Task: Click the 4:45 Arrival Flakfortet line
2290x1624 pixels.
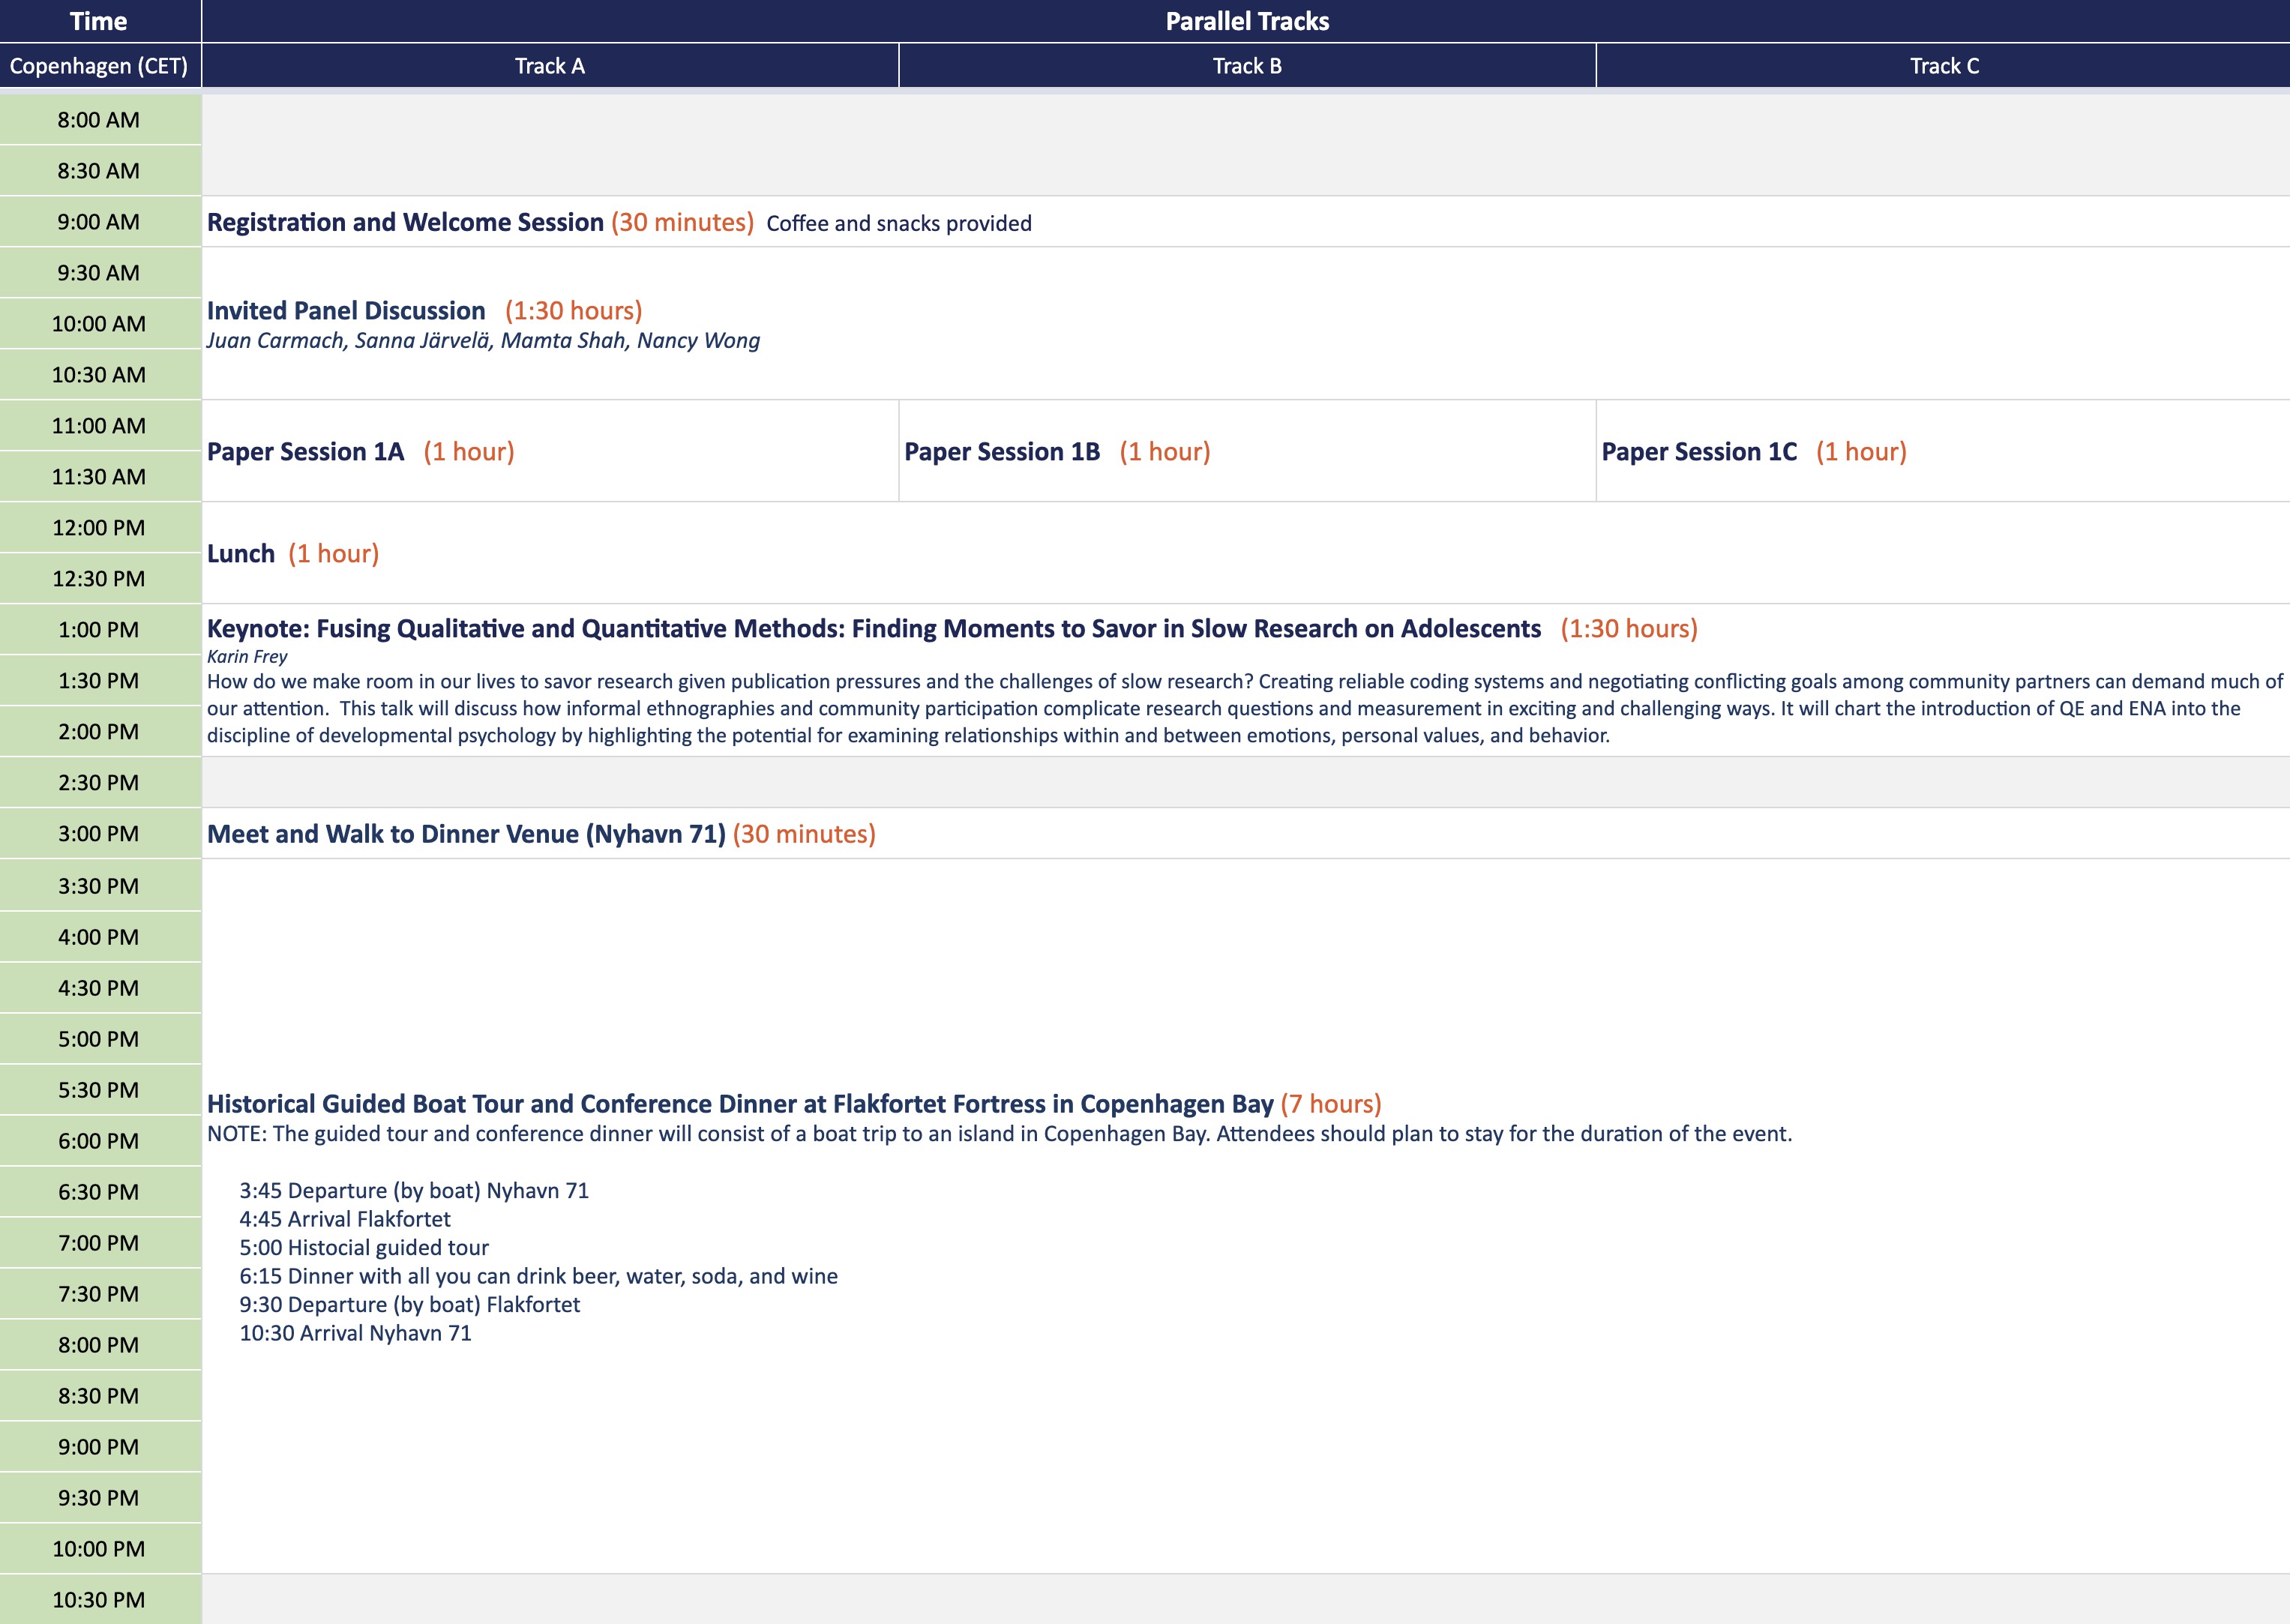Action: tap(345, 1219)
